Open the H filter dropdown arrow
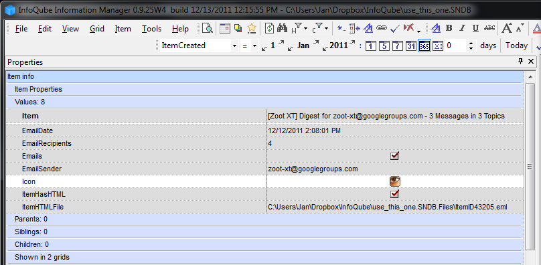This screenshot has width=541, height=265. 305,29
